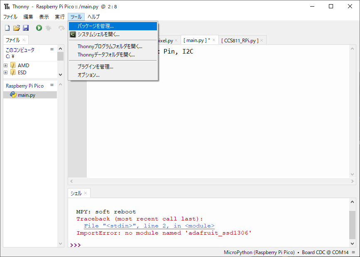The height and width of the screenshot is (257, 360).
Task: Click the local file list scroll down arrow
Action: click(60, 75)
